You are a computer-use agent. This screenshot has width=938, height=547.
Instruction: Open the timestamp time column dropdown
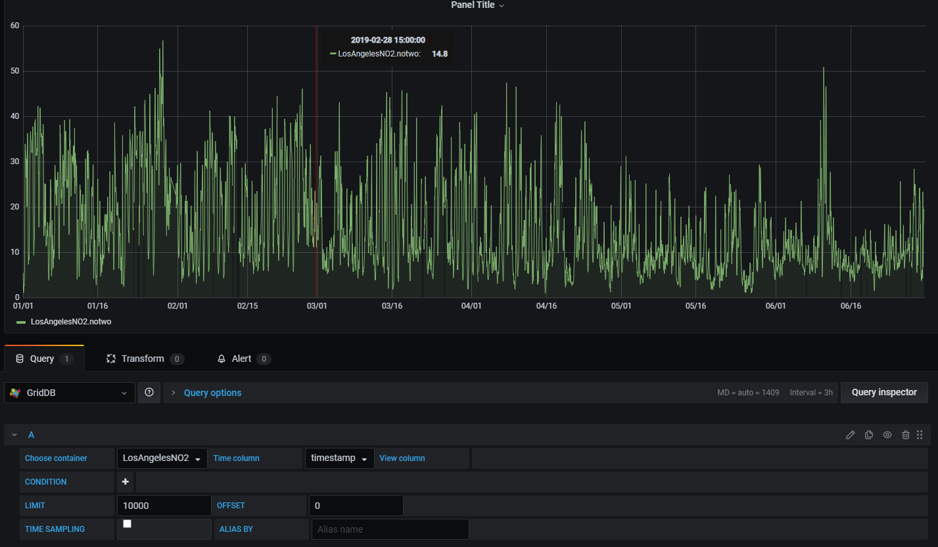tap(339, 458)
